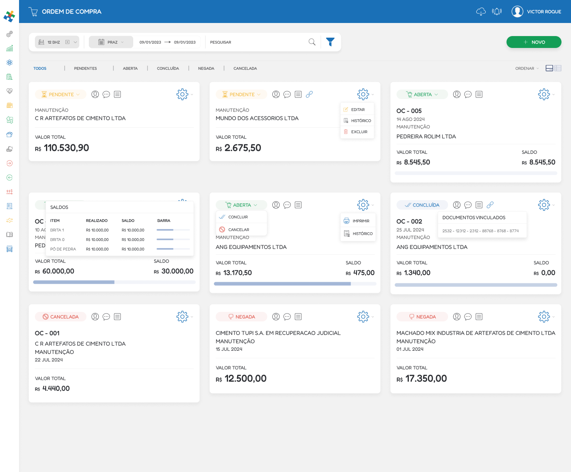Screen dimensions: 571x472
Task: Click the blue filter funnel icon
Action: [x=330, y=42]
